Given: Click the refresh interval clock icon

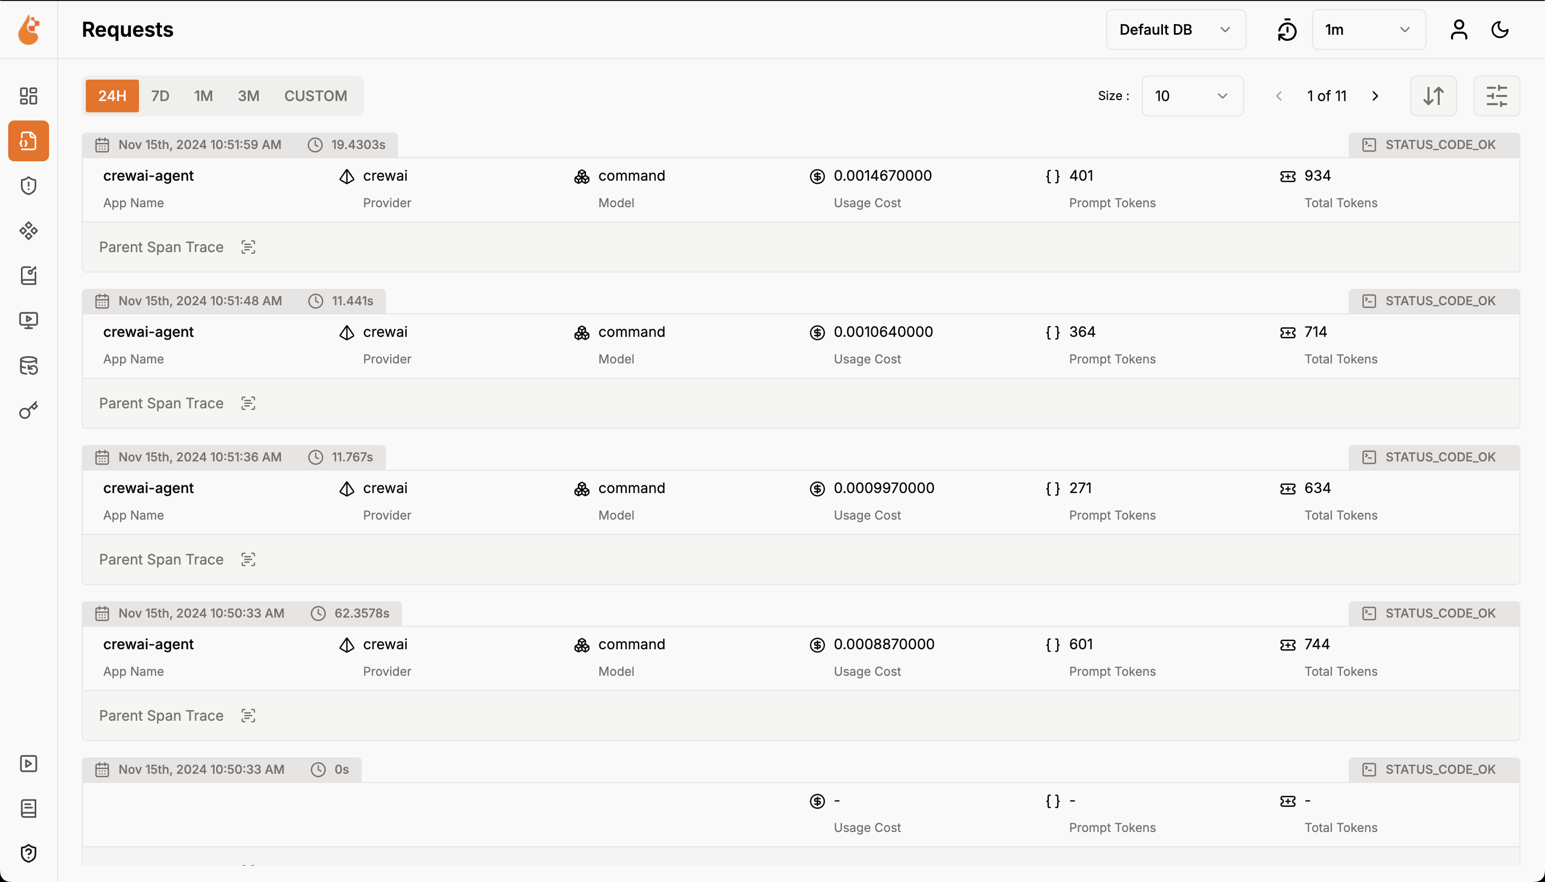Looking at the screenshot, I should [x=1286, y=29].
